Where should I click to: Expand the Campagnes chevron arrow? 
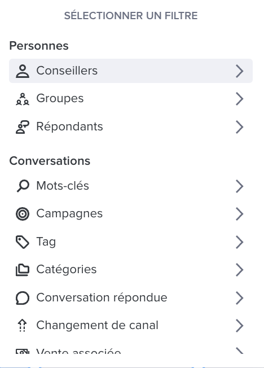tap(239, 214)
